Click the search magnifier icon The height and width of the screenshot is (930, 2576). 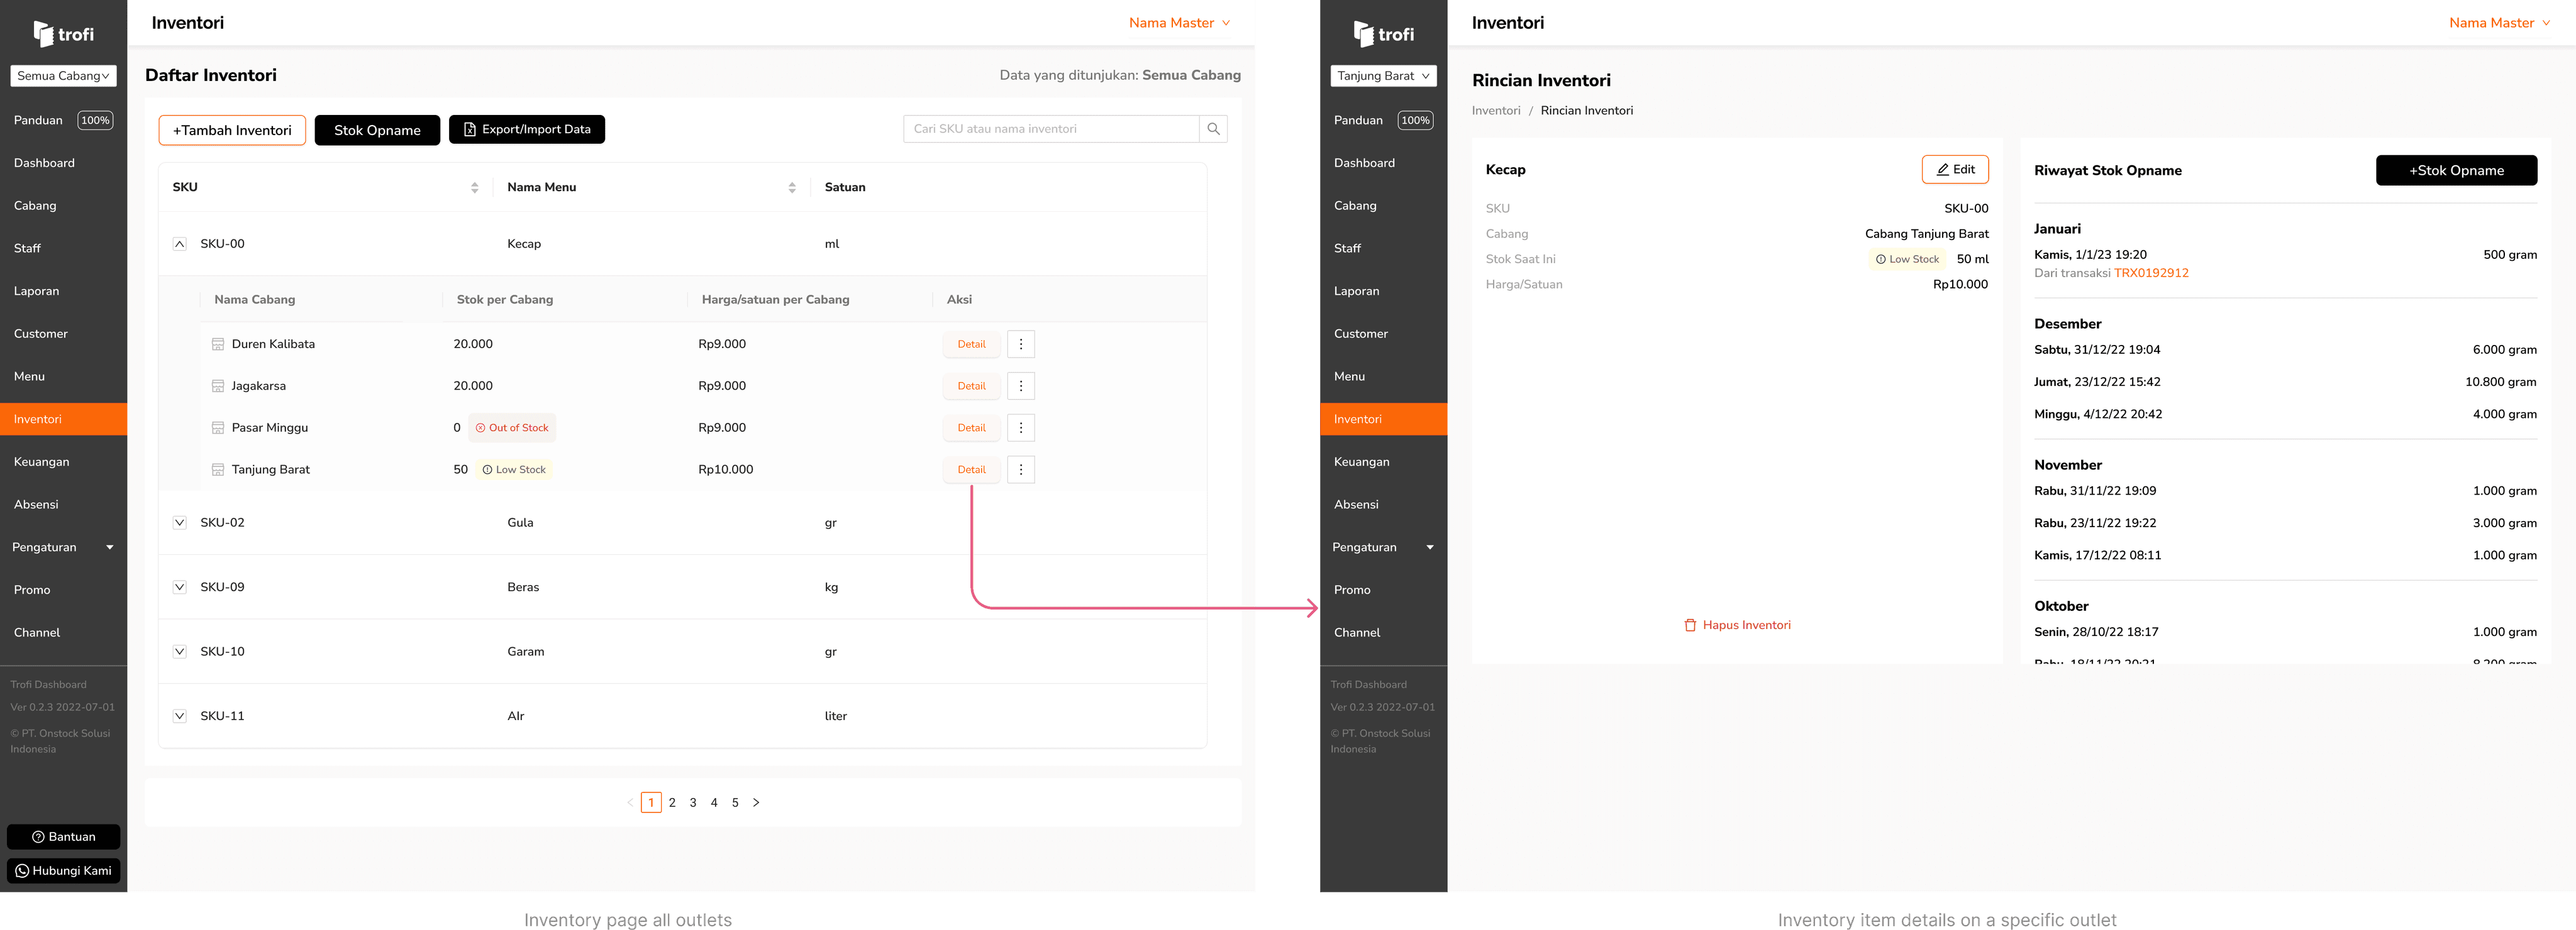click(1213, 129)
